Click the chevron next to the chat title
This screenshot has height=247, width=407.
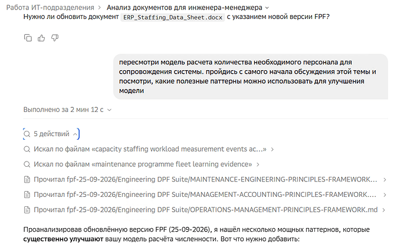pos(267,8)
